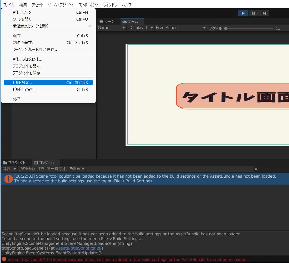Choose シーンを開く menu entry

48,19
